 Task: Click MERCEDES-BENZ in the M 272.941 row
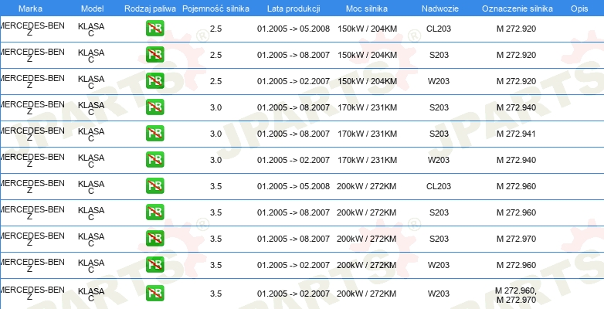[x=32, y=134]
